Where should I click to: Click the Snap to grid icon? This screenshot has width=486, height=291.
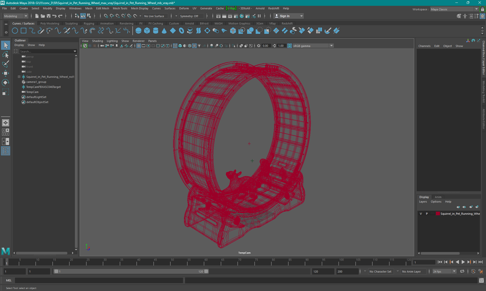pyautogui.click(x=105, y=16)
